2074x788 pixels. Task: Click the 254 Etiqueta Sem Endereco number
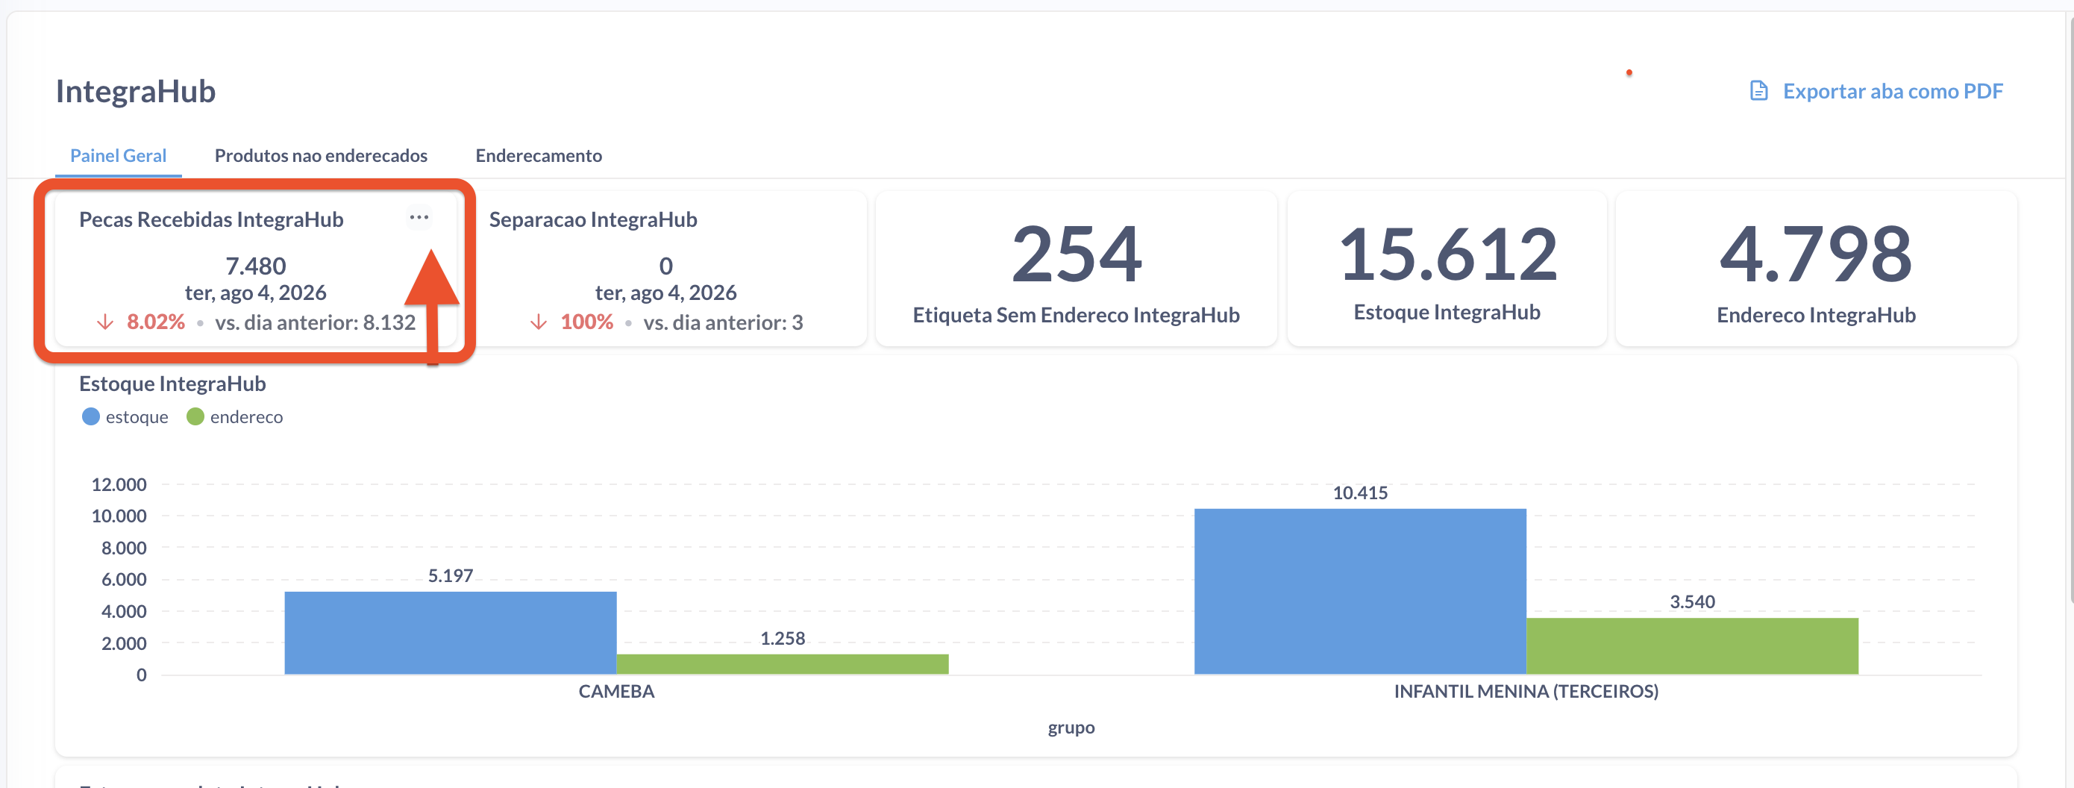pyautogui.click(x=1077, y=254)
